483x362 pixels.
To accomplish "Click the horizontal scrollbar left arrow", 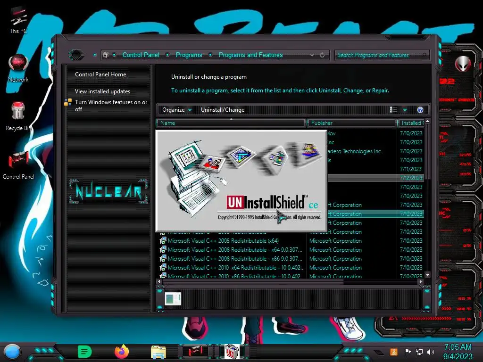I will pos(159,281).
